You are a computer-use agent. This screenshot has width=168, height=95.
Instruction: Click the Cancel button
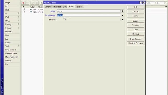(x=135, y=11)
